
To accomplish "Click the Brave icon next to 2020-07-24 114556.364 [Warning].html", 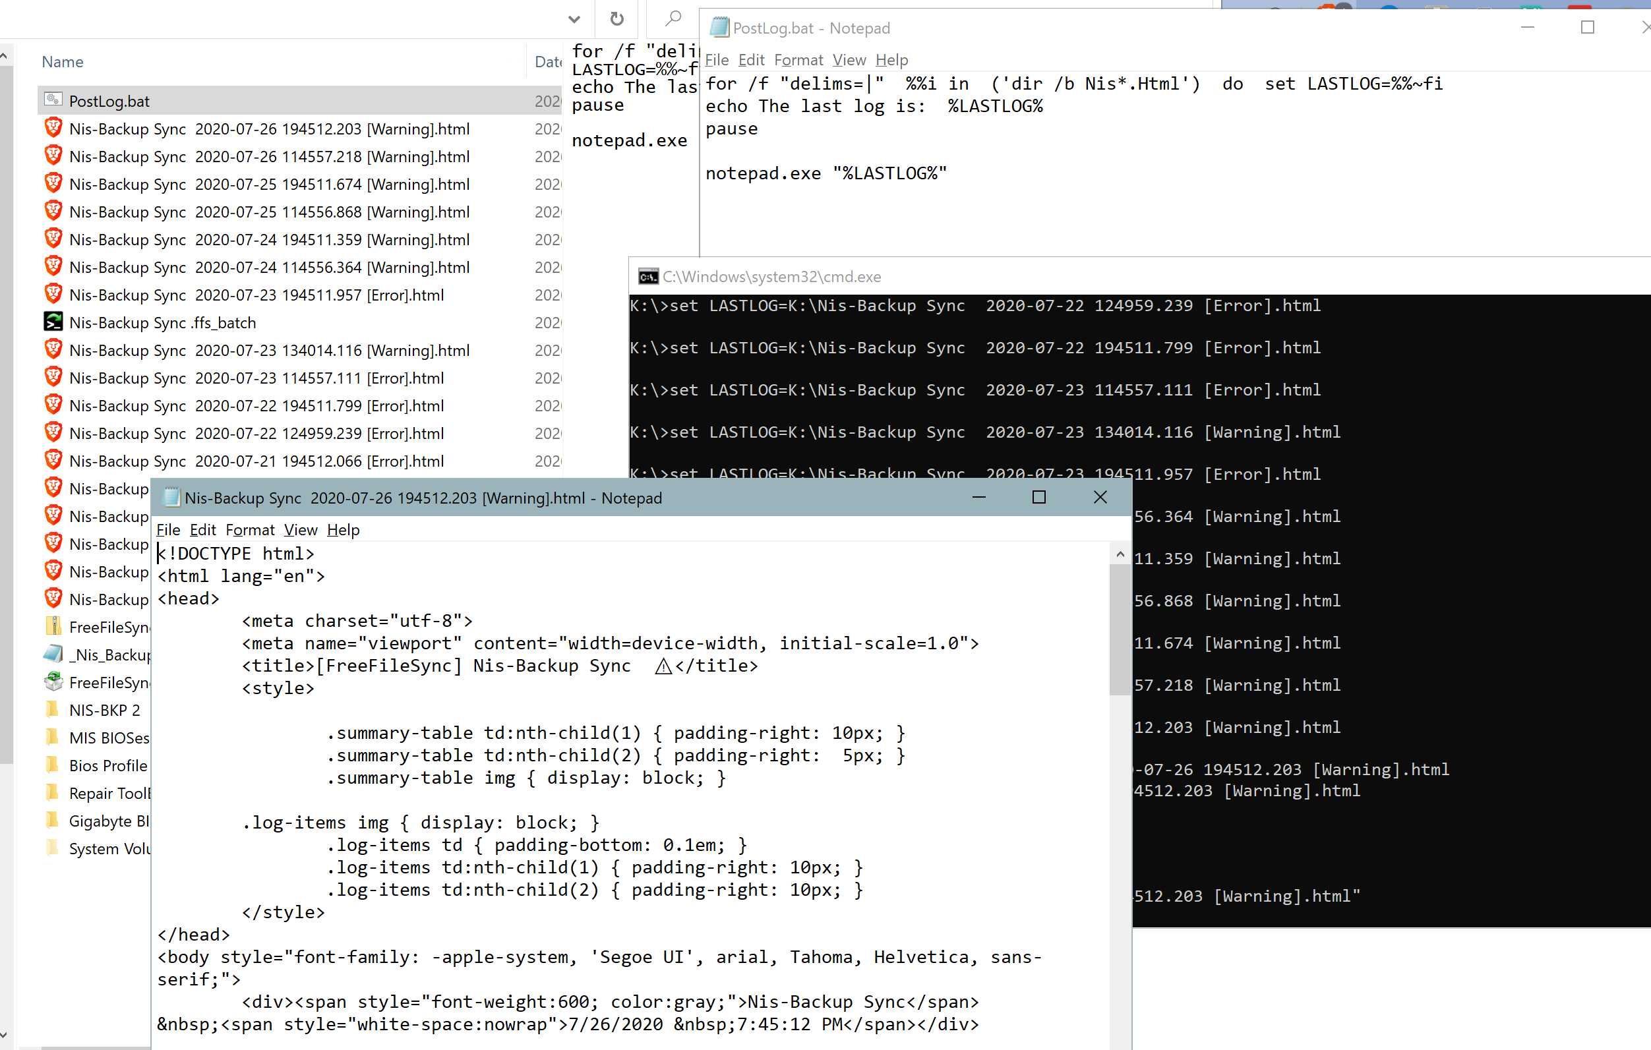I will (x=53, y=266).
